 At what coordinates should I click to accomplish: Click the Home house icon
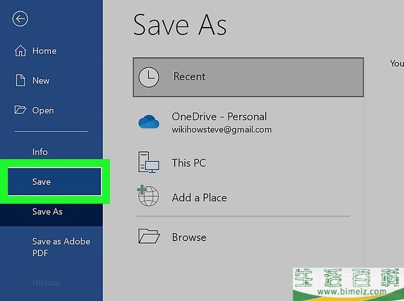click(21, 50)
